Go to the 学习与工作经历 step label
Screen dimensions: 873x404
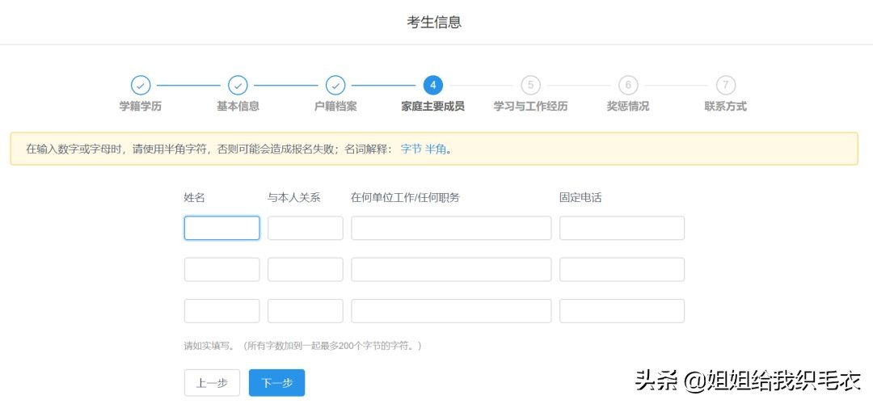tap(530, 107)
